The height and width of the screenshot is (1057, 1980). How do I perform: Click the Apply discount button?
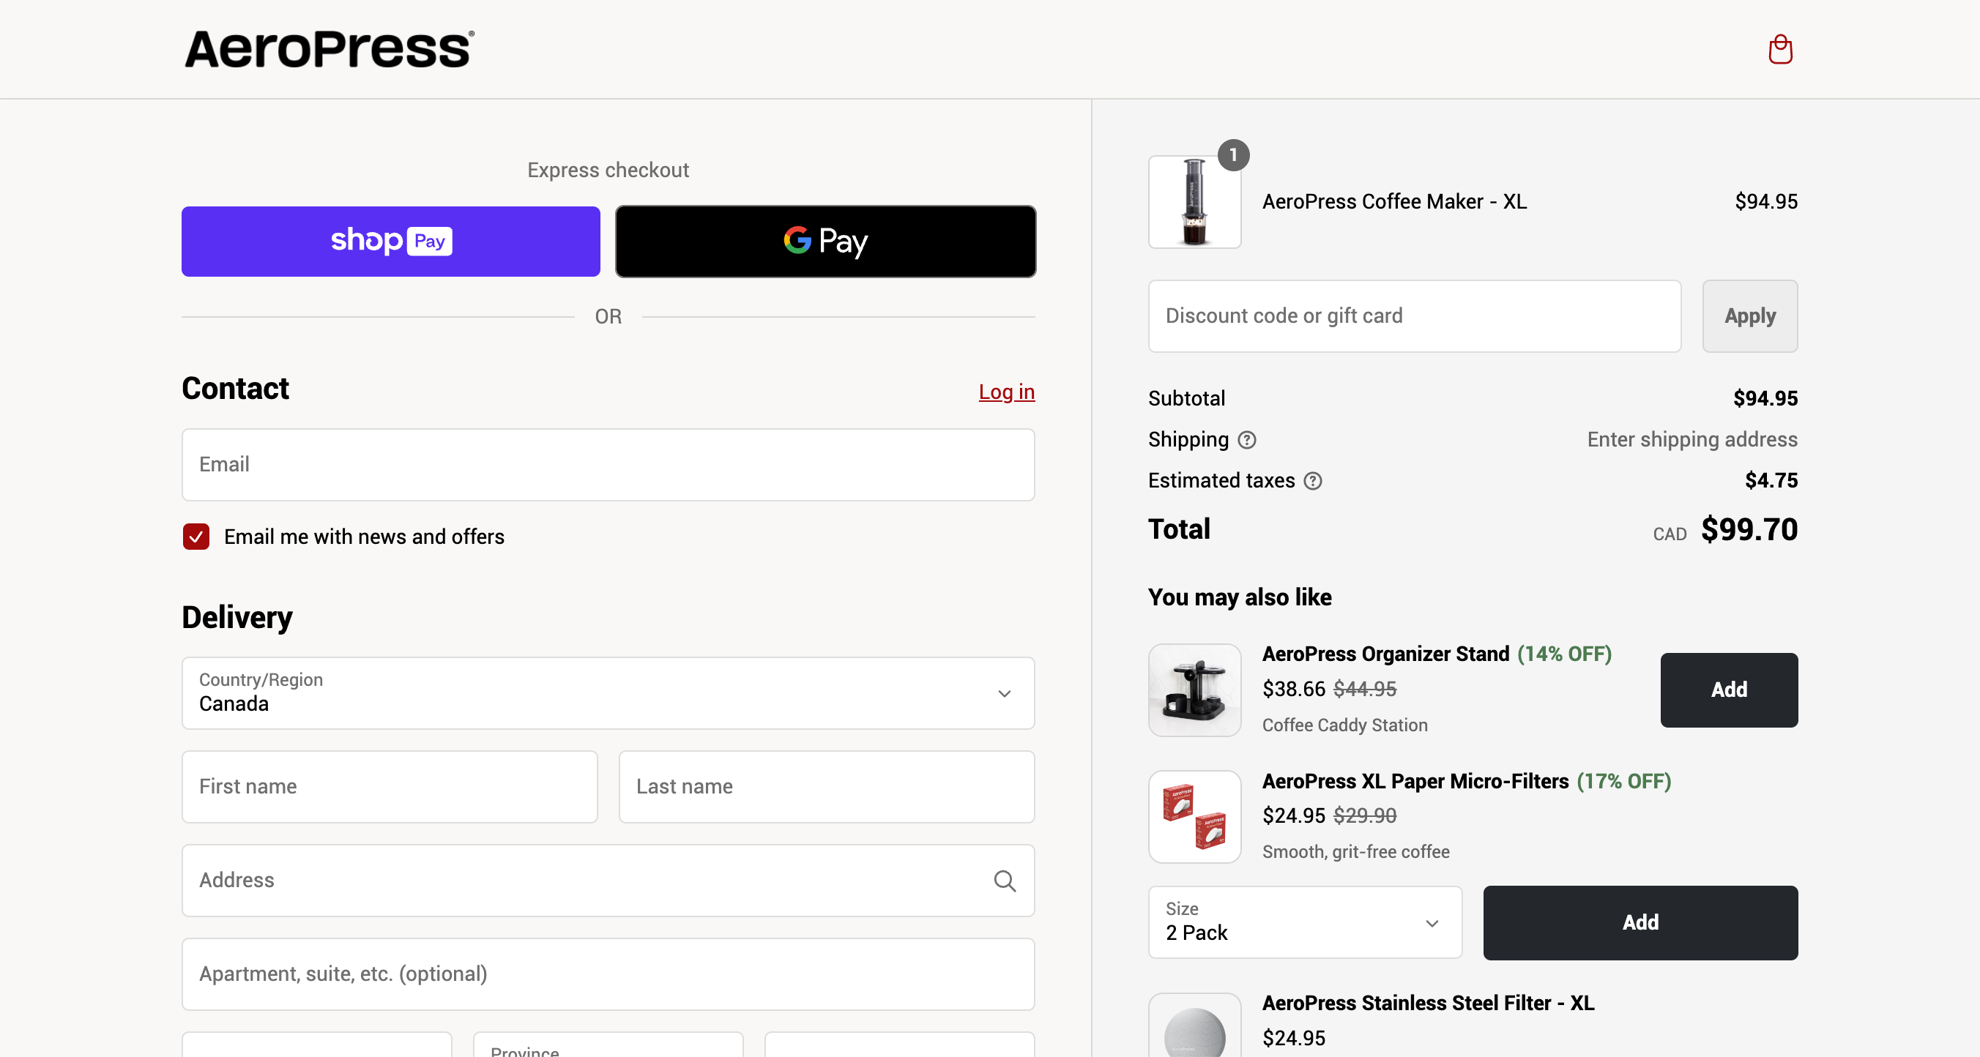click(x=1749, y=315)
